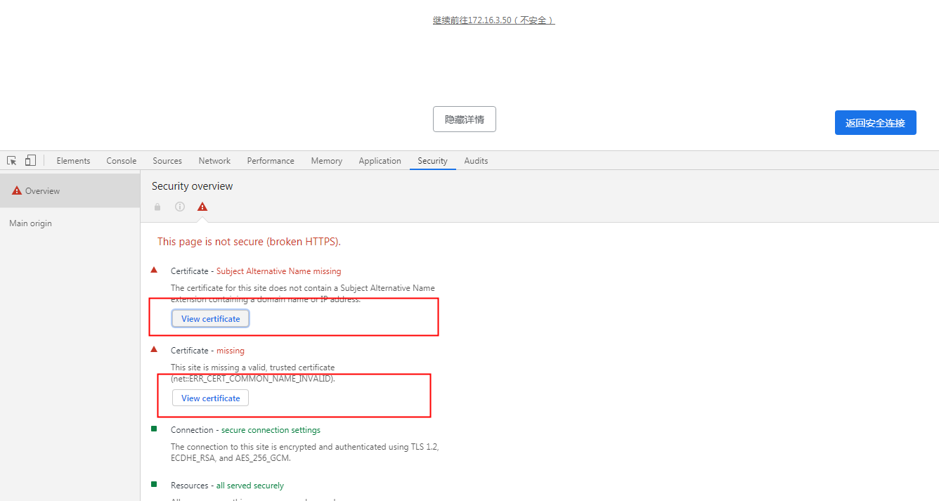This screenshot has height=501, width=939.
Task: Click the Security overview heading
Action: [192, 186]
